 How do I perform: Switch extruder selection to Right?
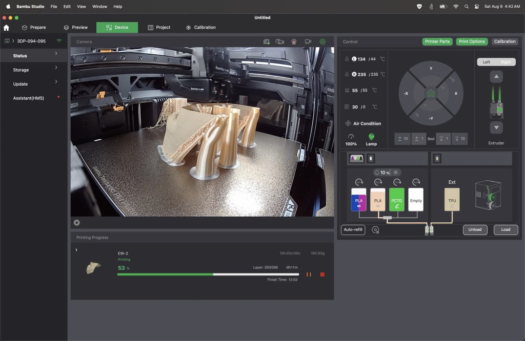click(506, 62)
